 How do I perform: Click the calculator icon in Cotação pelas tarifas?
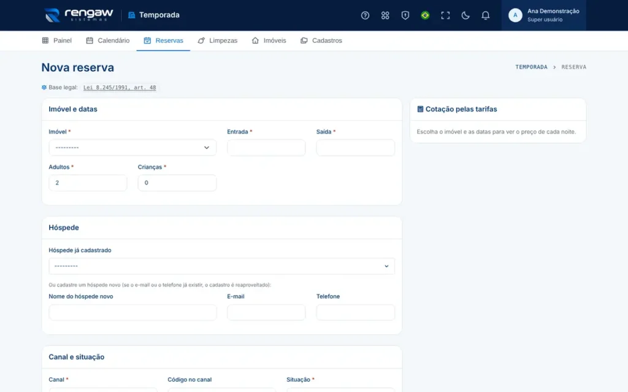click(x=420, y=109)
